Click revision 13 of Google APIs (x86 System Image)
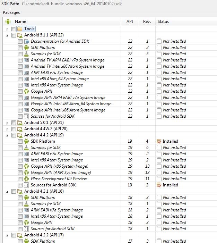 (147, 166)
